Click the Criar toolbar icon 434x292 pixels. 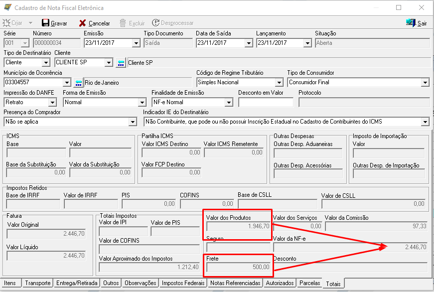[x=7, y=23]
